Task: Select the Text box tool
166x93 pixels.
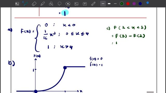Action: [85, 4]
